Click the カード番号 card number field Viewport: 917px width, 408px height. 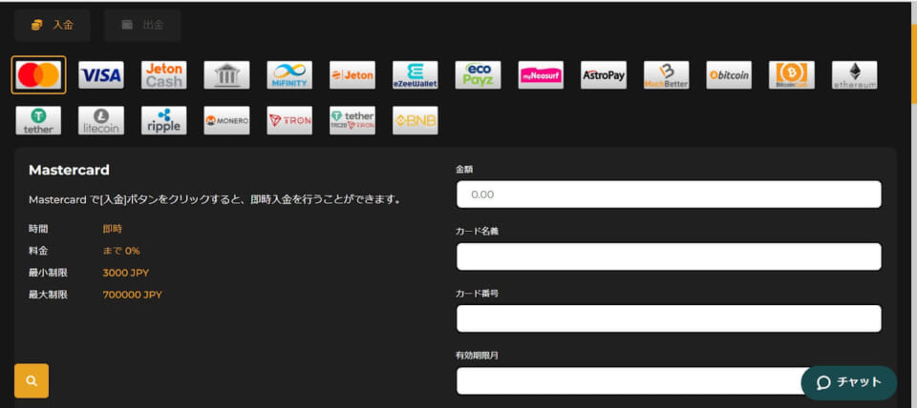click(669, 318)
